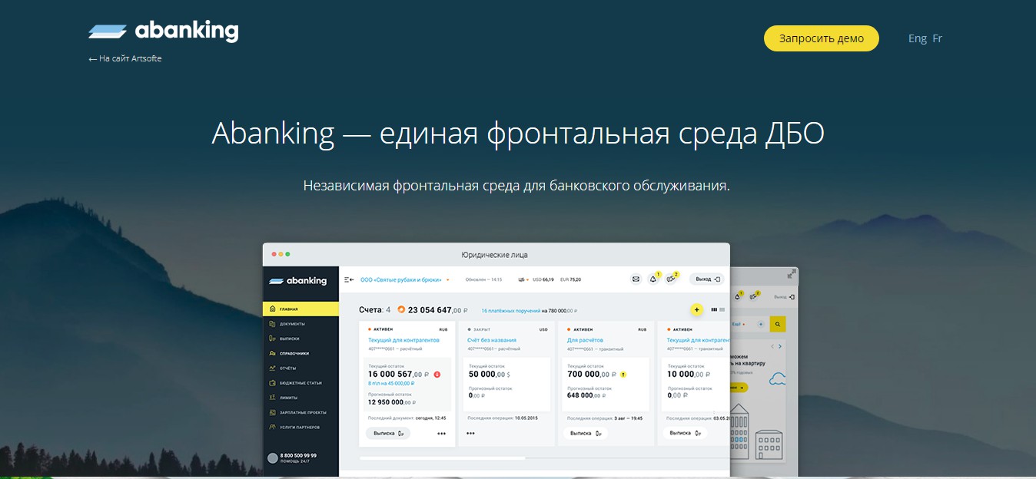
Task: Click the expand icon on the back window
Action: [x=792, y=274]
